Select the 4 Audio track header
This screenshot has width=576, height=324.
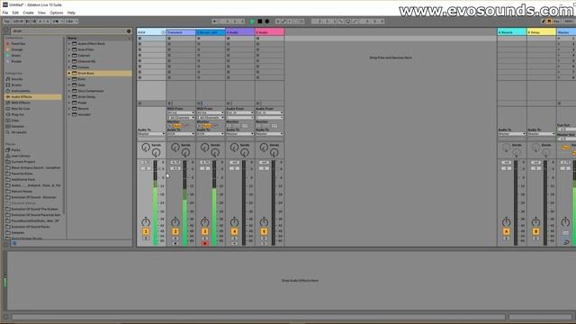pyautogui.click(x=240, y=32)
